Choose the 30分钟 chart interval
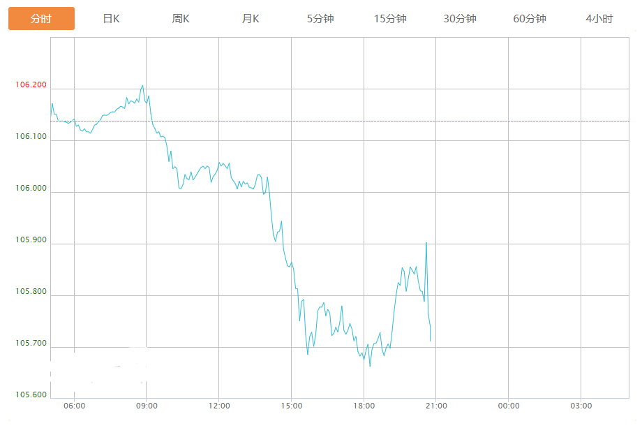Image resolution: width=642 pixels, height=428 pixels. (x=460, y=19)
